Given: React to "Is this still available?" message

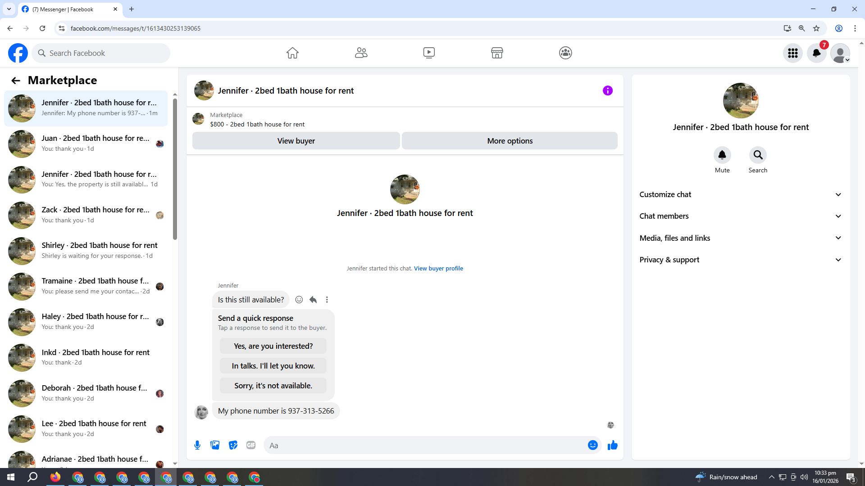Looking at the screenshot, I should pyautogui.click(x=299, y=300).
